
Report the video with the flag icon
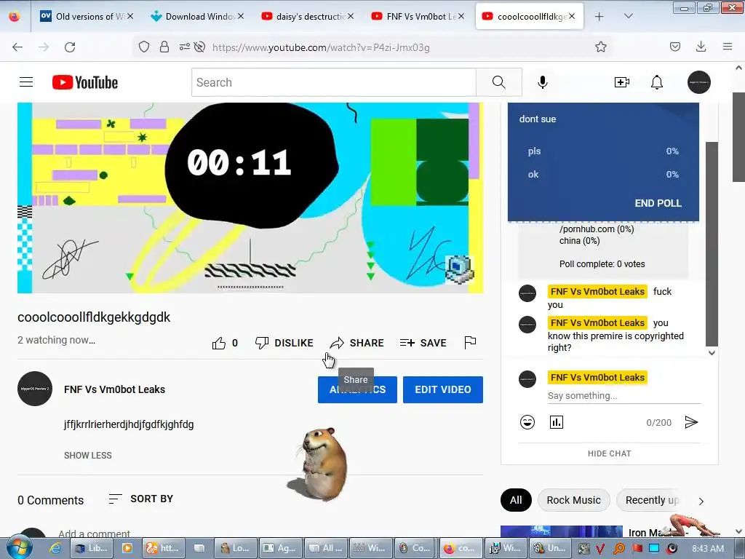point(470,342)
